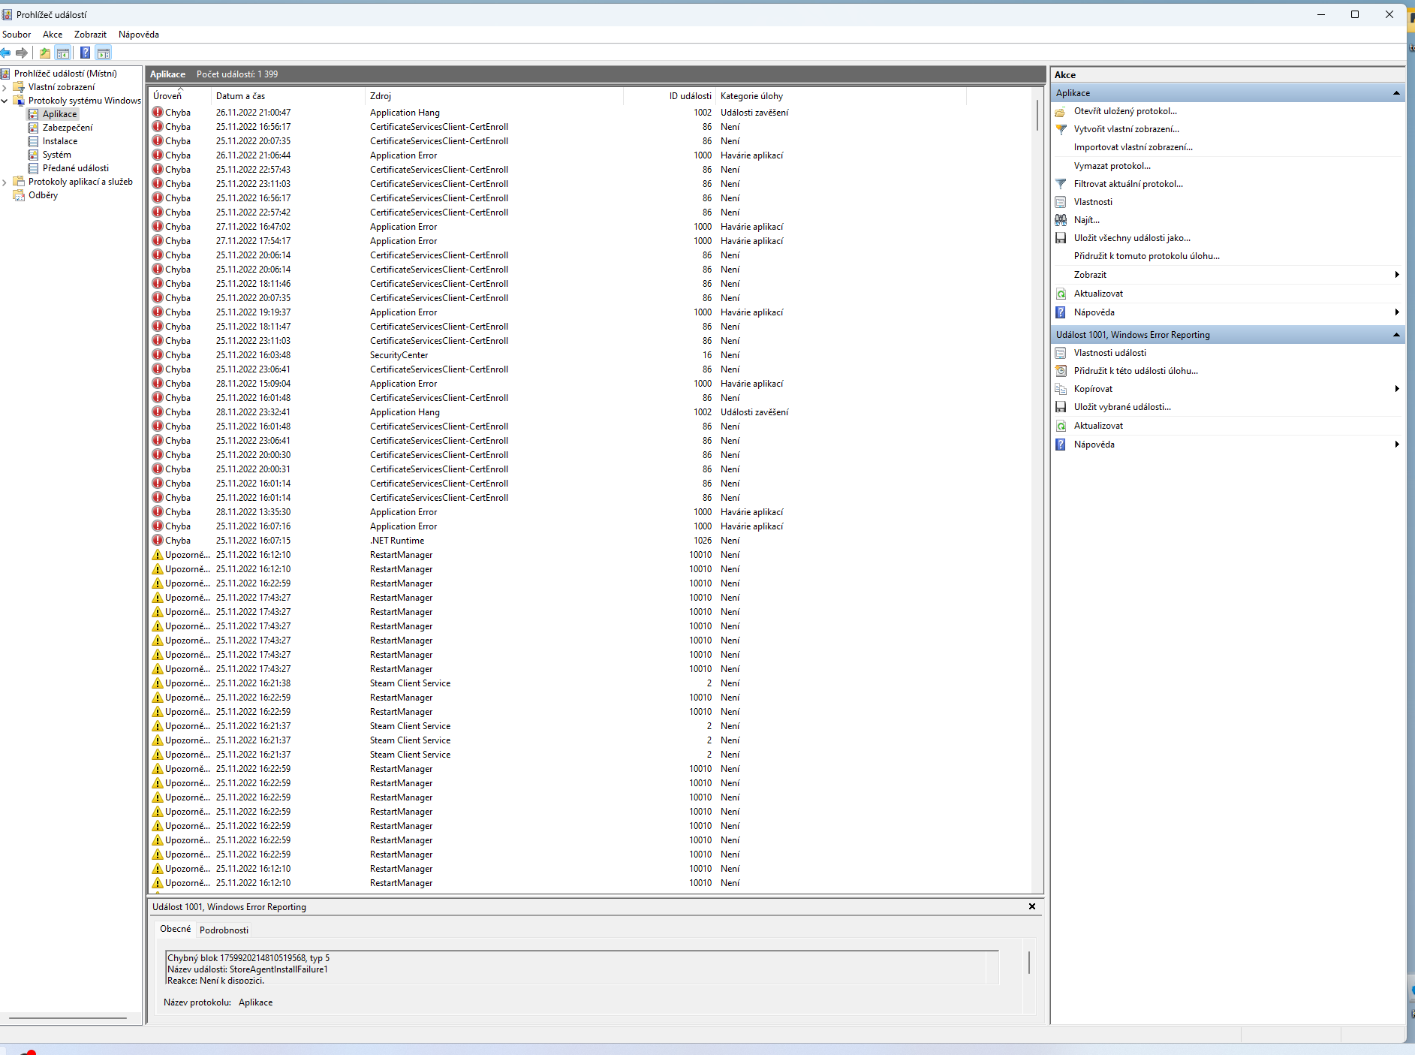
Task: Expand Protokoly aplikací a služeb node
Action: pos(5,182)
